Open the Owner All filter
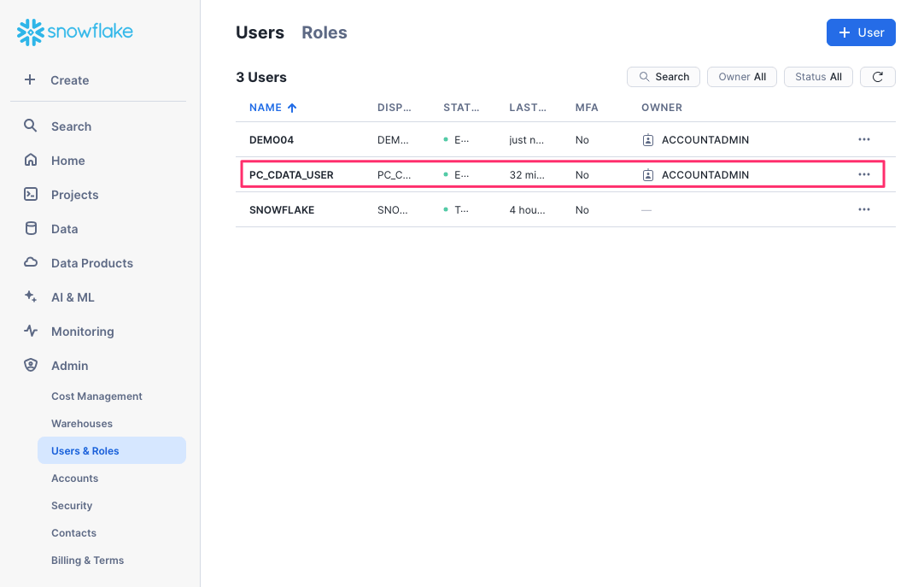The height and width of the screenshot is (587, 924). 741,76
